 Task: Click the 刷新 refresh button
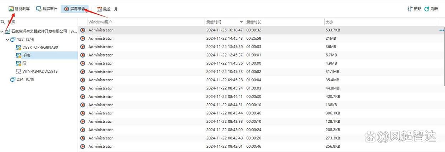[x=431, y=9]
